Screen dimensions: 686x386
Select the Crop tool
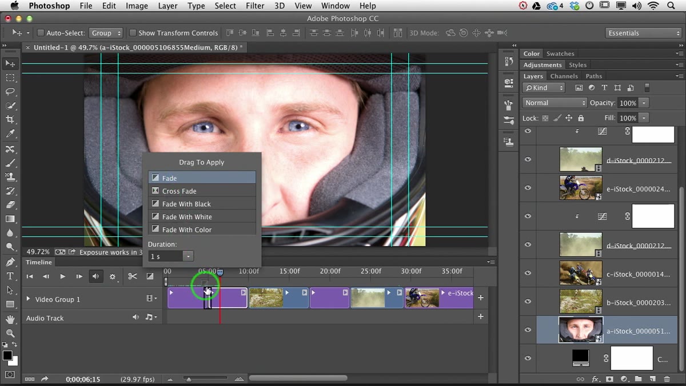(x=10, y=120)
